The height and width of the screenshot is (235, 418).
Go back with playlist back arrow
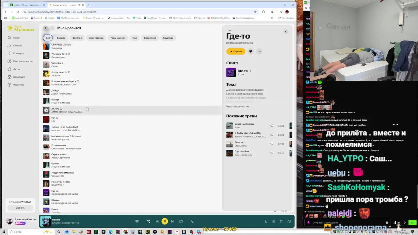pyautogui.click(x=46, y=28)
